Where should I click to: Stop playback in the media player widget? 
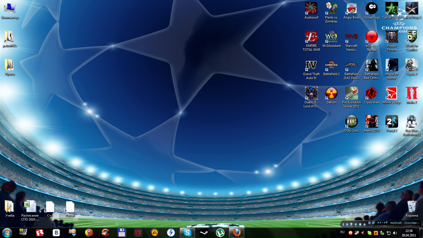click(360, 224)
